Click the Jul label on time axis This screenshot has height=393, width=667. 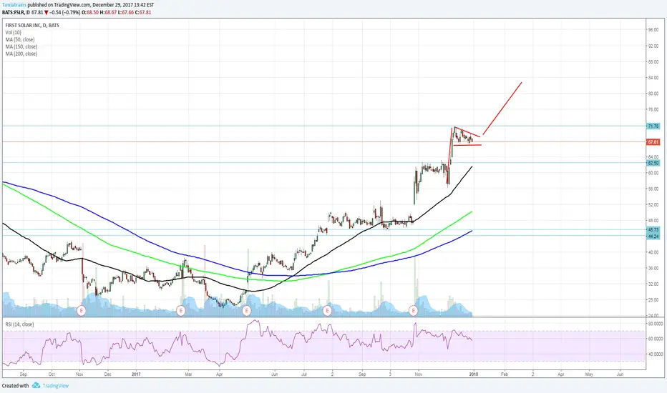(303, 374)
